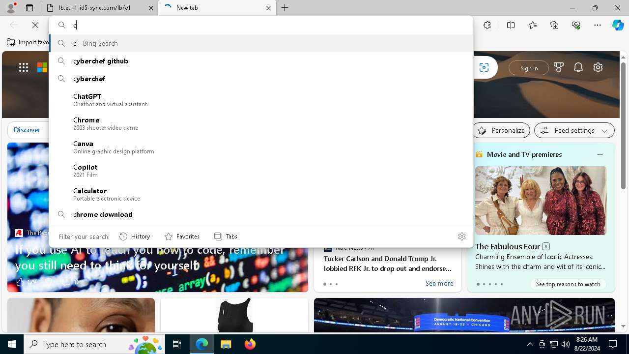The width and height of the screenshot is (629, 354).
Task: Open the app launcher grid icon
Action: tap(24, 68)
